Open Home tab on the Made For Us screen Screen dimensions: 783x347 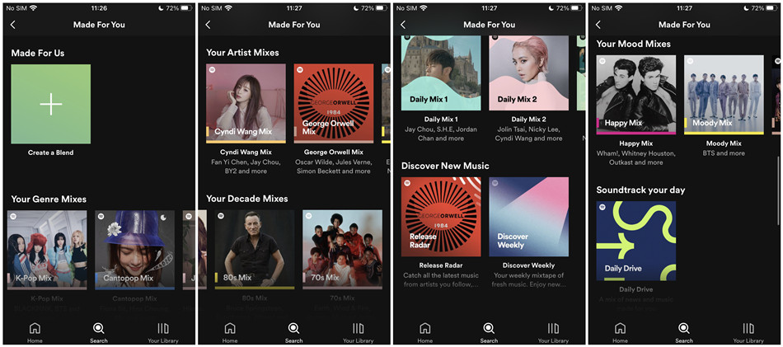(35, 333)
